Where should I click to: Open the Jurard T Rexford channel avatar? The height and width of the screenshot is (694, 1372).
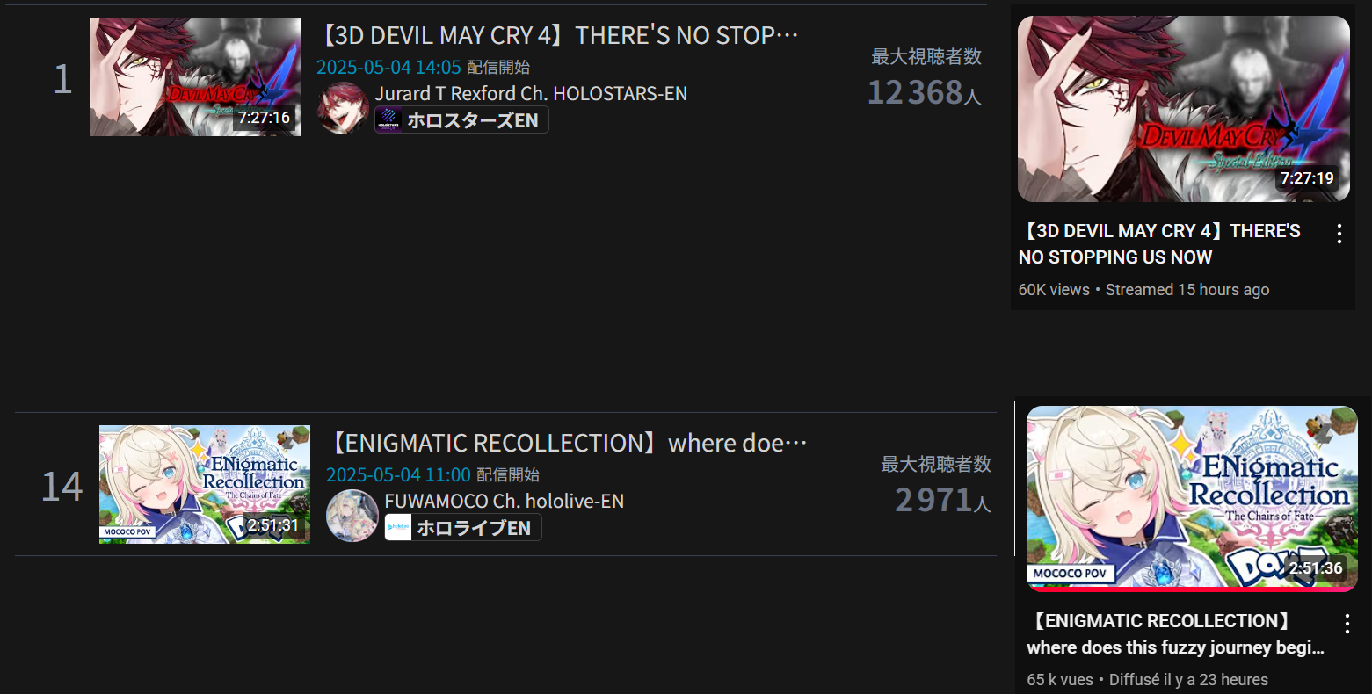[x=343, y=108]
